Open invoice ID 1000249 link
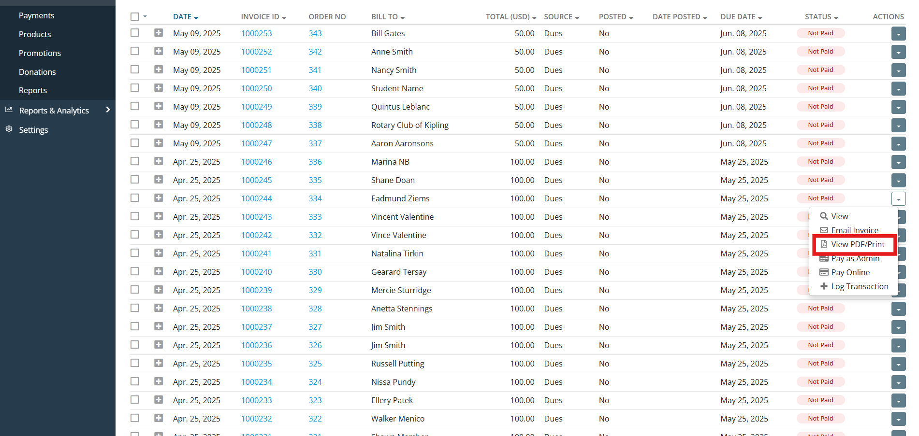The width and height of the screenshot is (919, 436). tap(256, 107)
